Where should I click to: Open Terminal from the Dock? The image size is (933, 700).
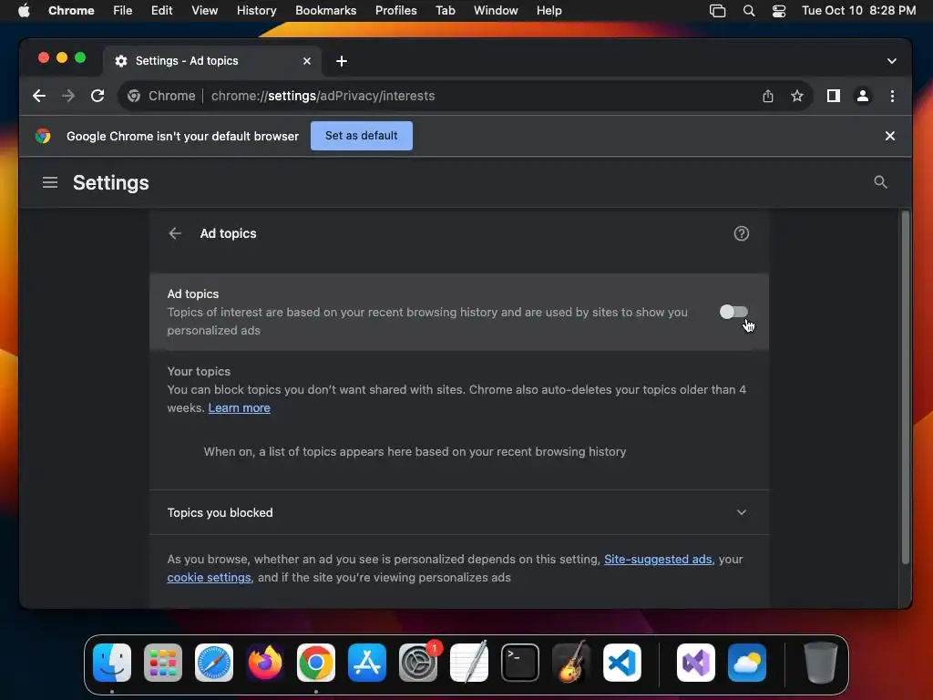[x=520, y=663]
